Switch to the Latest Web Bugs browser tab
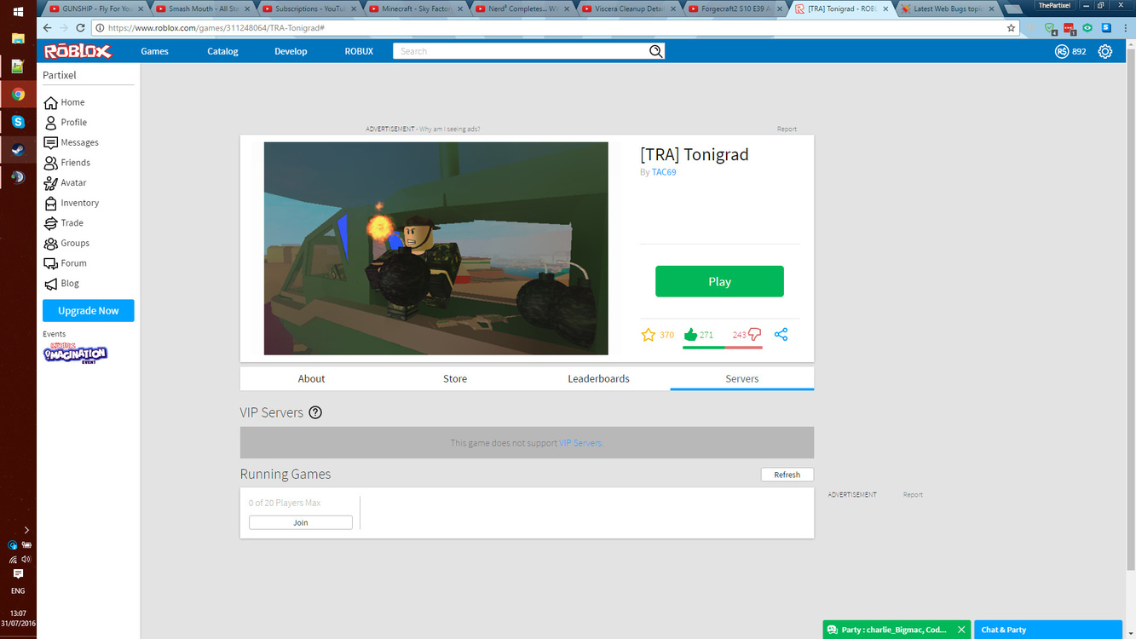Image resolution: width=1136 pixels, height=639 pixels. [x=948, y=9]
